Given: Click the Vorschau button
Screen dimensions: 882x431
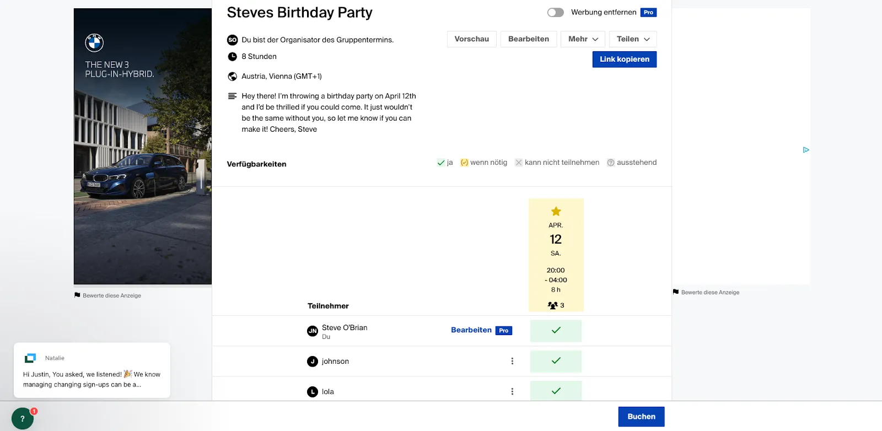Looking at the screenshot, I should coord(471,39).
